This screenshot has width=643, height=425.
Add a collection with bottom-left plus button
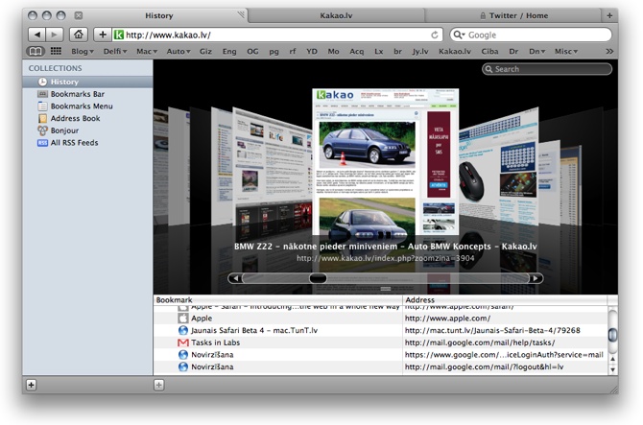click(31, 385)
